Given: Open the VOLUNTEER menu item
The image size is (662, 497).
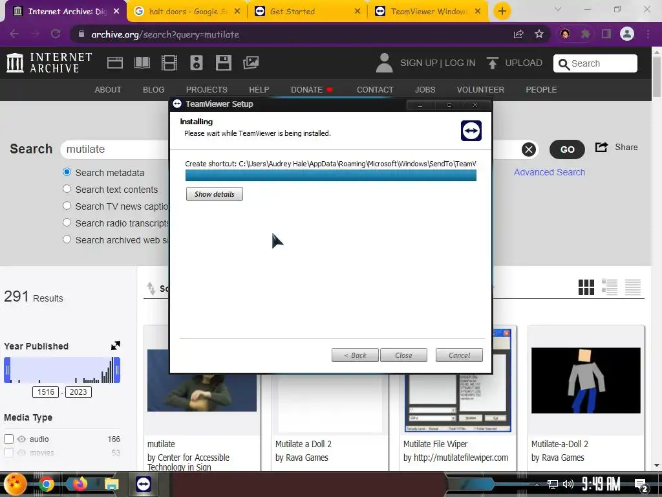Looking at the screenshot, I should (480, 89).
